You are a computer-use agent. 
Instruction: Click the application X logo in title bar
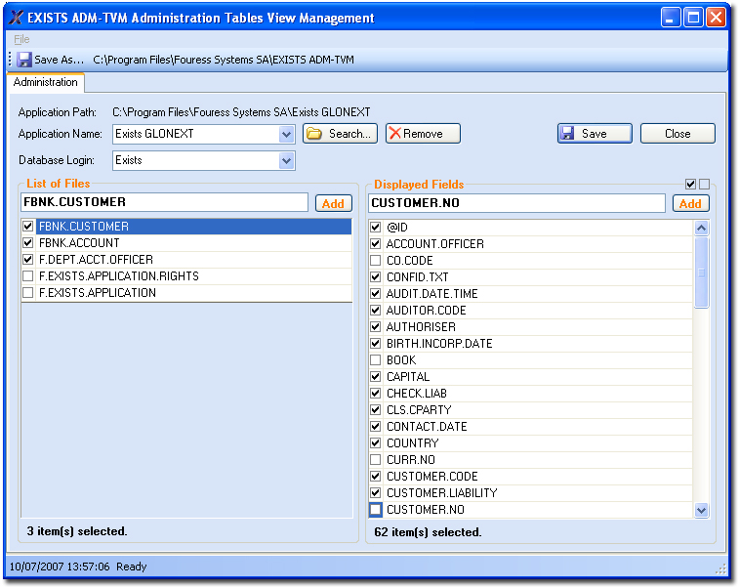point(16,18)
